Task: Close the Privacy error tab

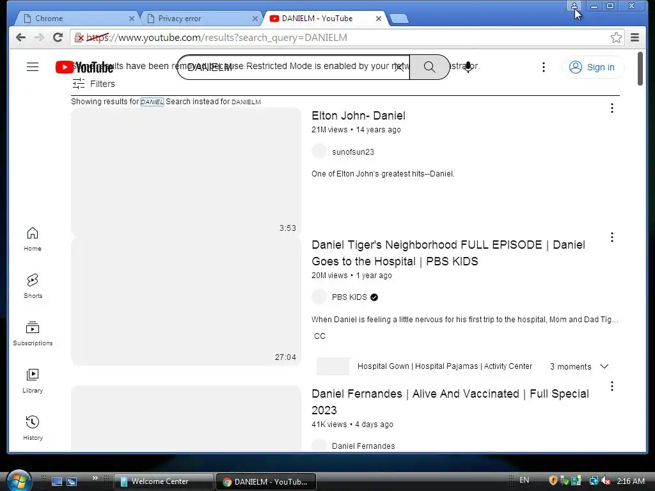Action: click(x=255, y=19)
